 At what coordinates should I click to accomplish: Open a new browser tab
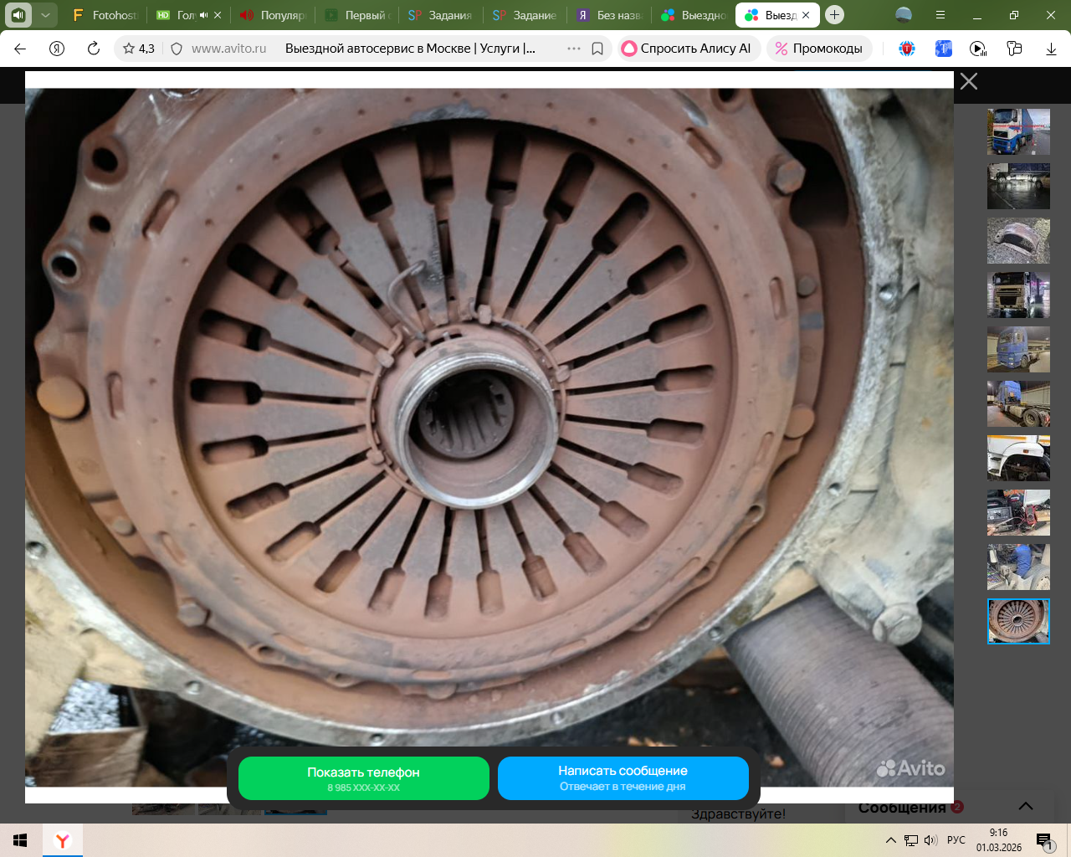(x=834, y=15)
